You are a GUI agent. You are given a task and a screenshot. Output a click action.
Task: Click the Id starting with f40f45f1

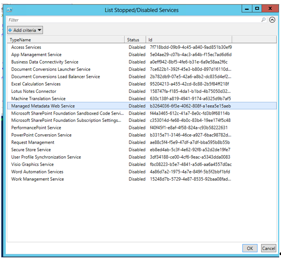coord(189,128)
